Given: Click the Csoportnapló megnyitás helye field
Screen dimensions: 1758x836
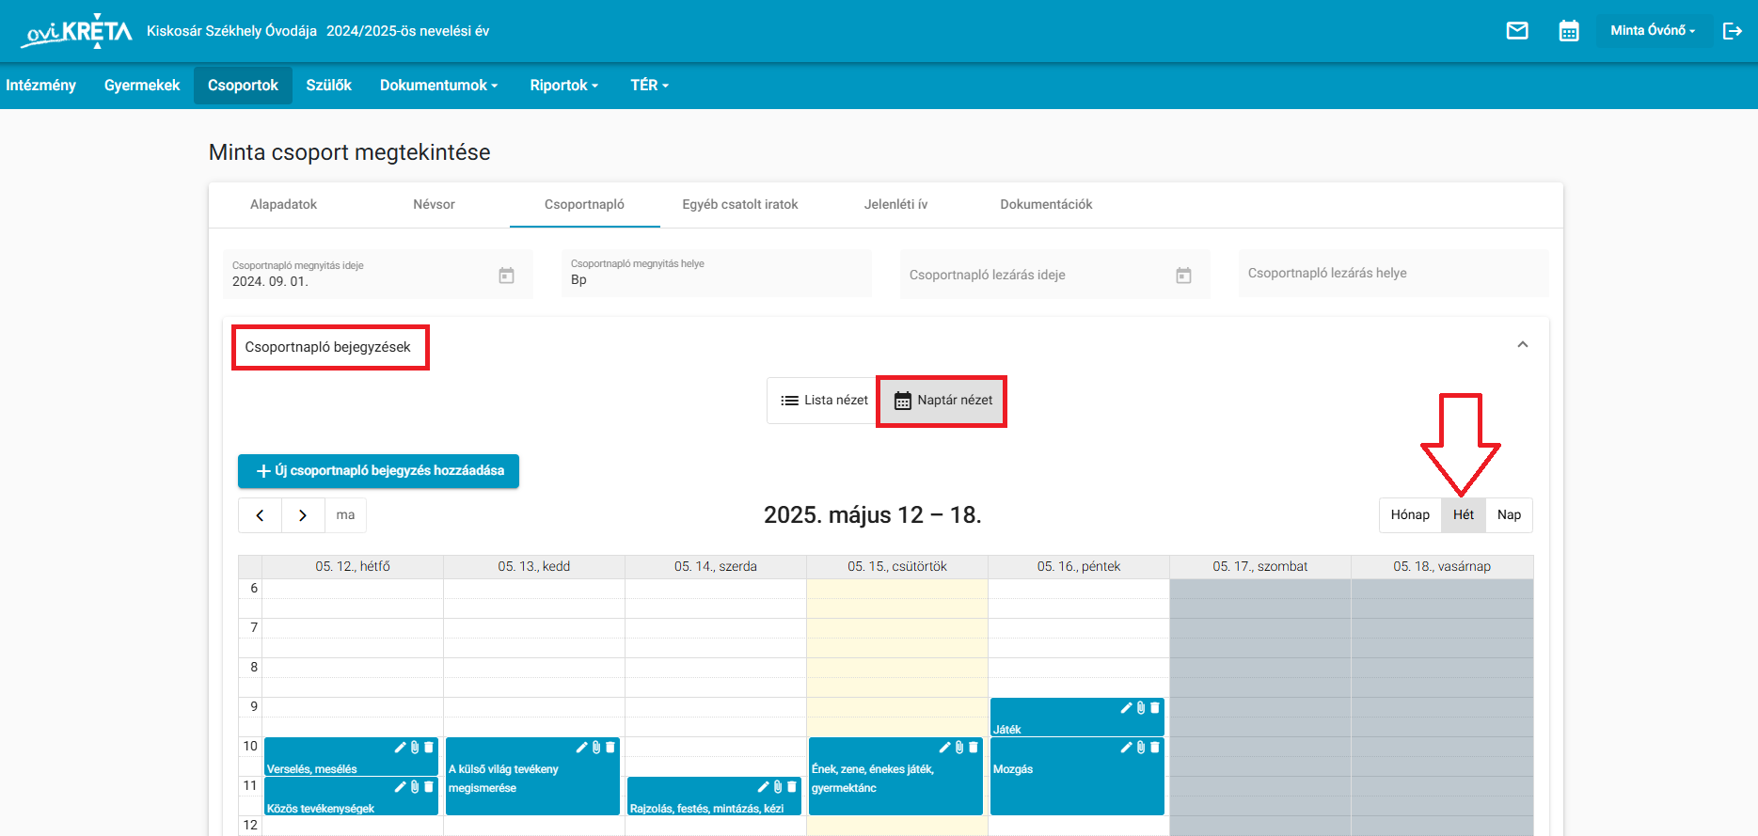Looking at the screenshot, I should pos(717,274).
